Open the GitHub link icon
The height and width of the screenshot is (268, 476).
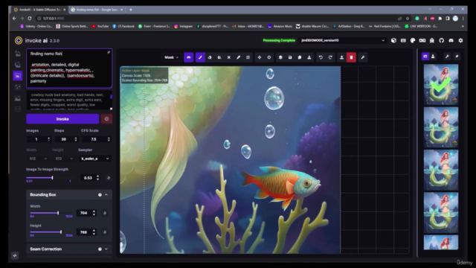point(441,40)
